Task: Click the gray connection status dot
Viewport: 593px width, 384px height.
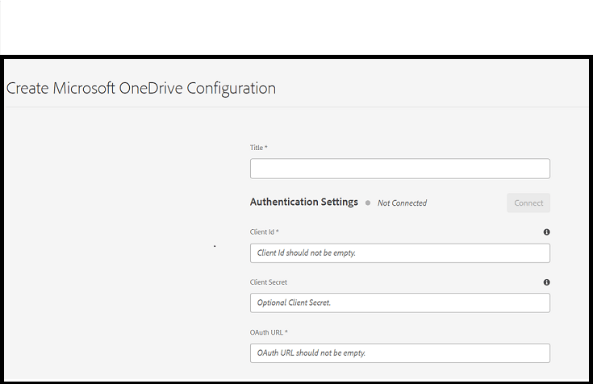Action: point(368,202)
